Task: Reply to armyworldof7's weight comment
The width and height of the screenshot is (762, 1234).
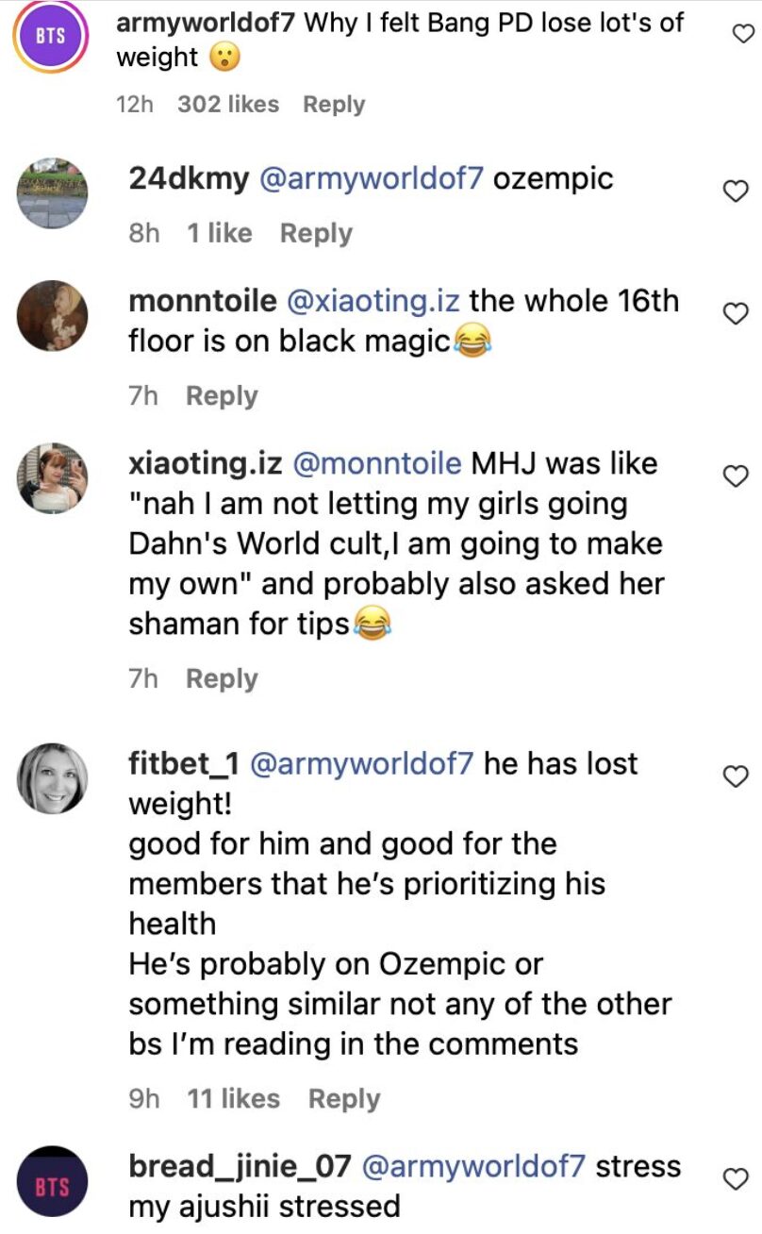Action: (333, 104)
